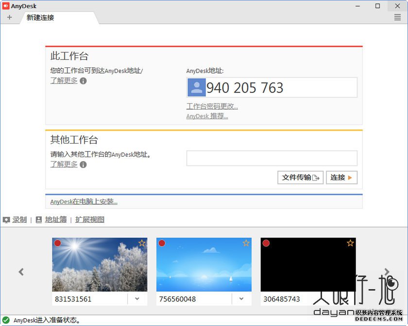
Task: Click the info icon under 此工作台
Action: click(x=83, y=81)
